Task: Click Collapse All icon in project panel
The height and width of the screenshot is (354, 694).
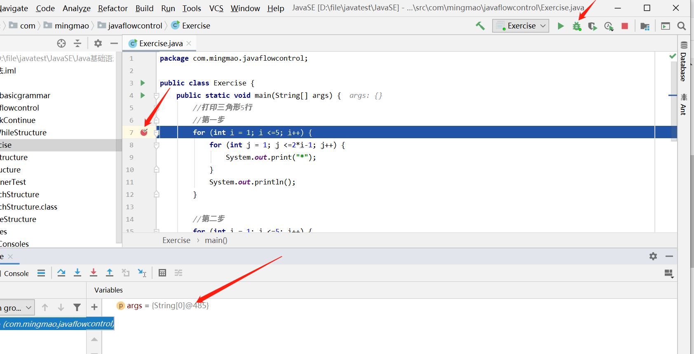Action: point(77,43)
